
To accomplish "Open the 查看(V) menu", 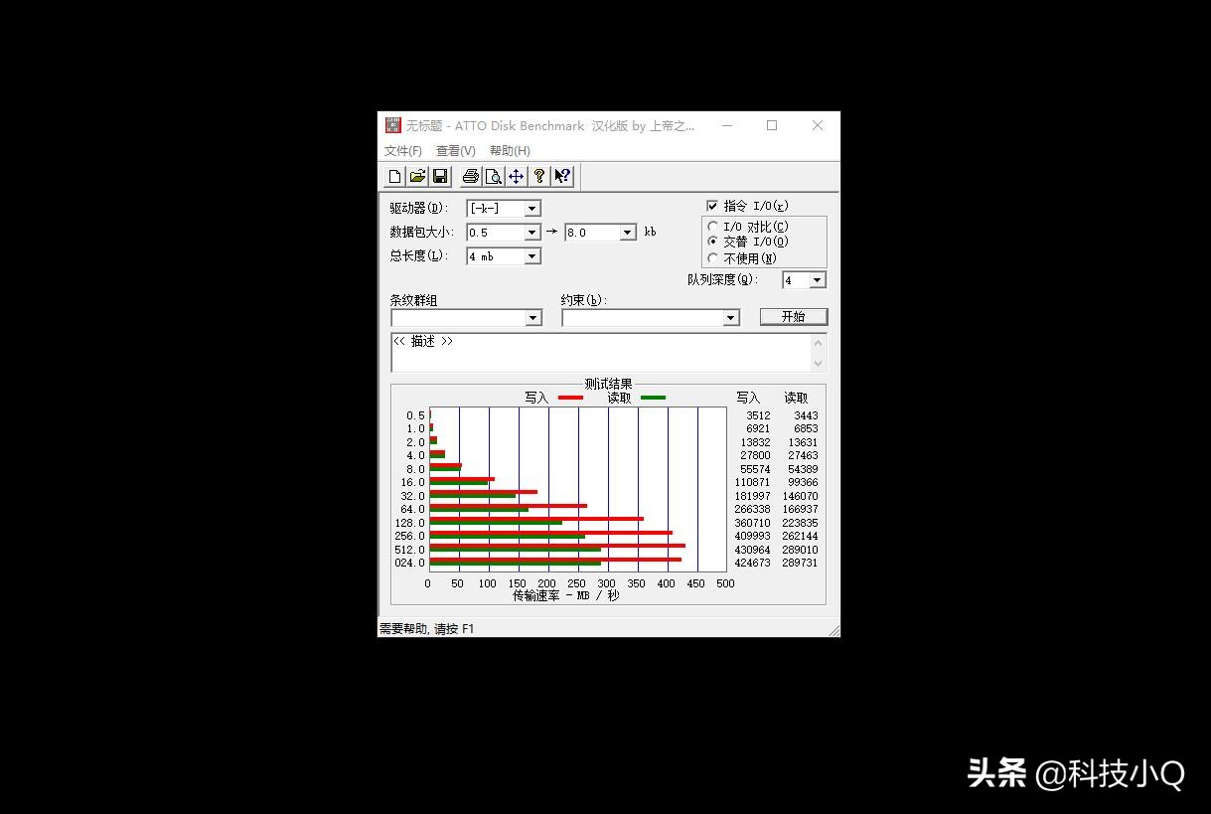I will [x=454, y=150].
